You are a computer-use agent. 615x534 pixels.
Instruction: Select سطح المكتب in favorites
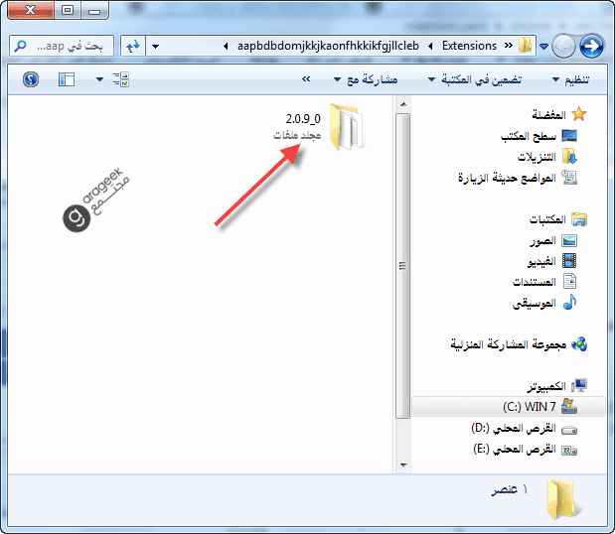coord(536,135)
